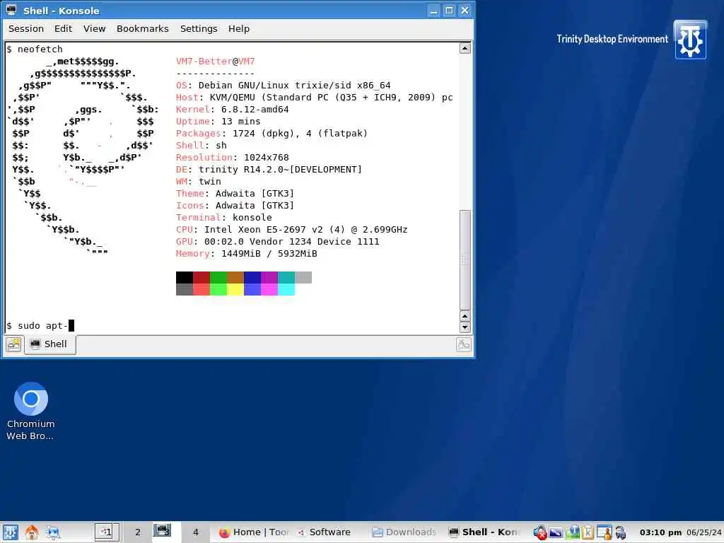Click the '$ neofetch' command line
Image resolution: width=724 pixels, height=543 pixels.
click(x=35, y=49)
